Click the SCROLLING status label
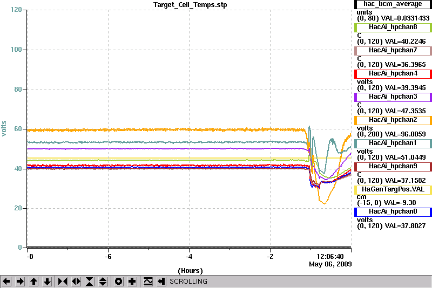Viewport: 432px width, 288px height. coord(188,282)
